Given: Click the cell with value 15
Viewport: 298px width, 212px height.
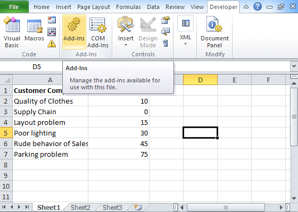Looking at the screenshot, I should click(119, 122).
